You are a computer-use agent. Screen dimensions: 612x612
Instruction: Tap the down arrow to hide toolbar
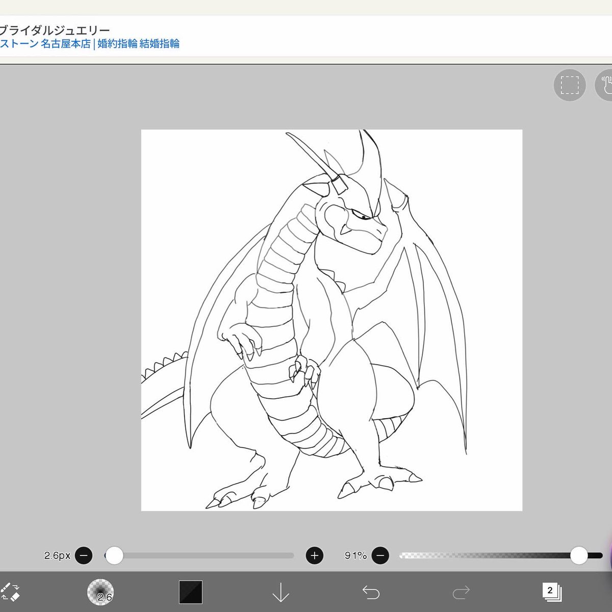pos(280,592)
